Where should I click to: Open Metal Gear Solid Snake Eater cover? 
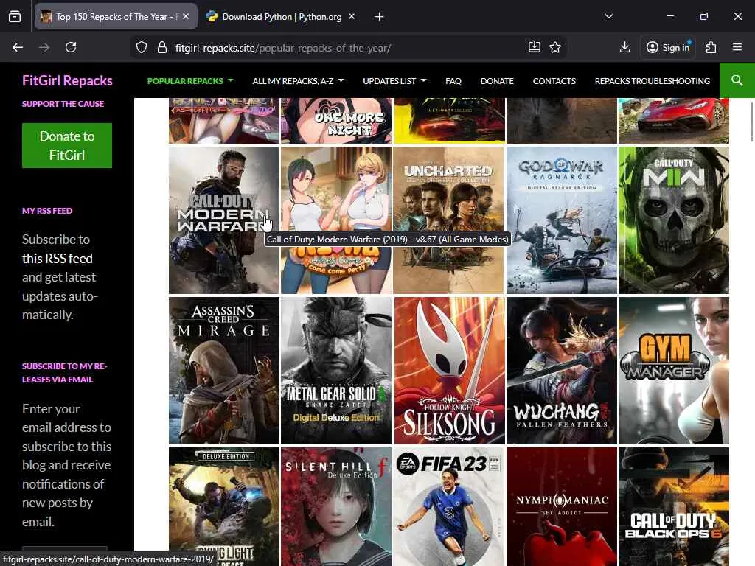336,371
